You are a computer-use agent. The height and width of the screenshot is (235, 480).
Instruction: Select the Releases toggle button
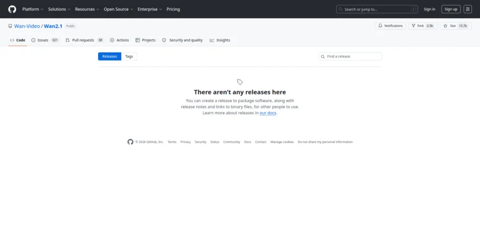pos(110,56)
